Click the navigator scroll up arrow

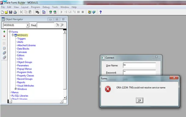click(65, 32)
